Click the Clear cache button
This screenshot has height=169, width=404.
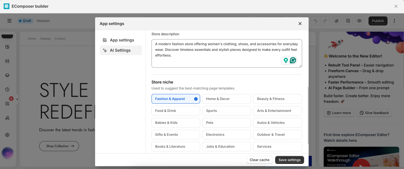(x=260, y=160)
